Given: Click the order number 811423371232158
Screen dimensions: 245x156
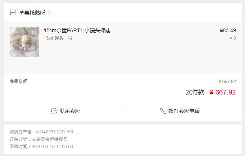Looking at the screenshot, I should click(x=55, y=132).
